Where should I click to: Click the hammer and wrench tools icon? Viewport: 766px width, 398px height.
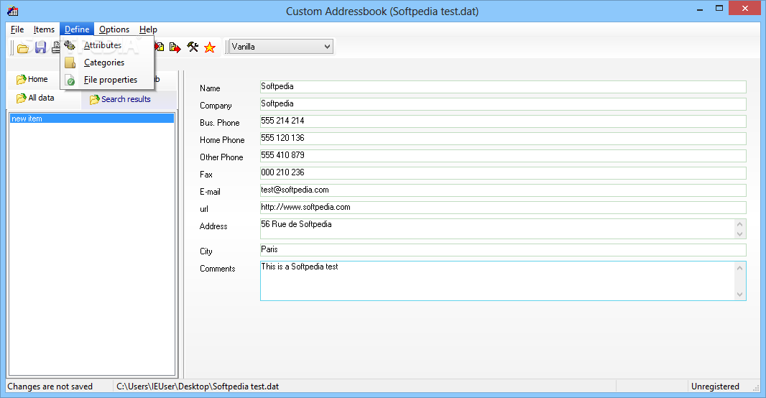193,47
